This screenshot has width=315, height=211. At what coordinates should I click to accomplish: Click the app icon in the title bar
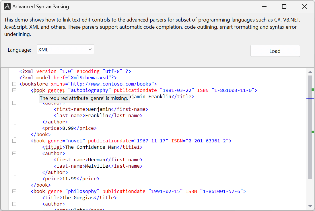coord(7,6)
